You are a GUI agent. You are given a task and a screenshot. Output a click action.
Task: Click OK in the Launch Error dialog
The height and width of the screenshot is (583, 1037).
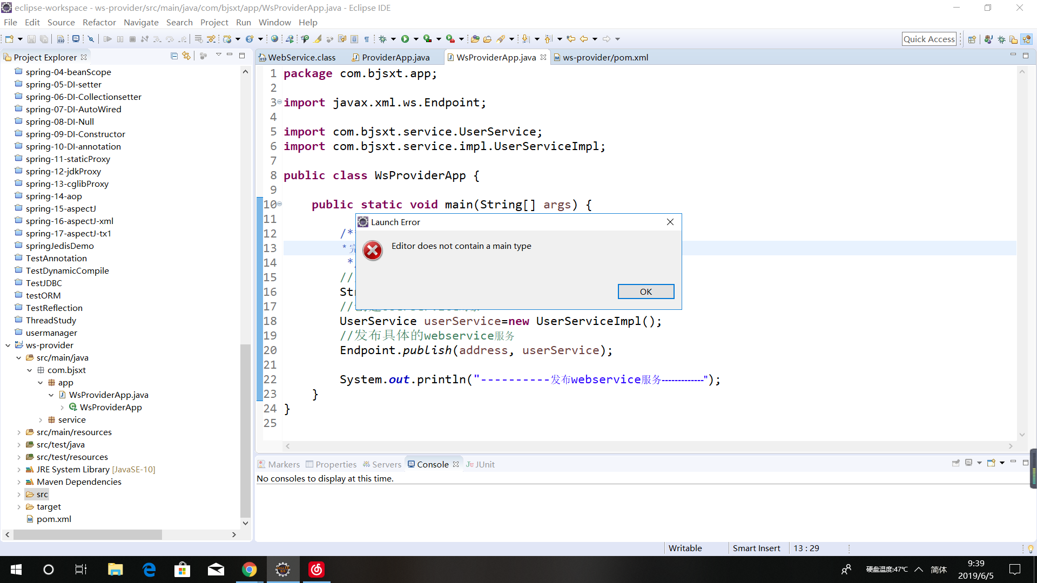point(646,291)
